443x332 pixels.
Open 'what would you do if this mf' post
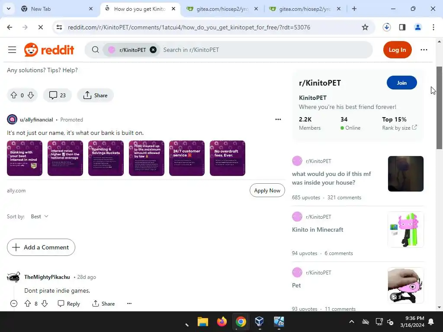click(x=331, y=178)
